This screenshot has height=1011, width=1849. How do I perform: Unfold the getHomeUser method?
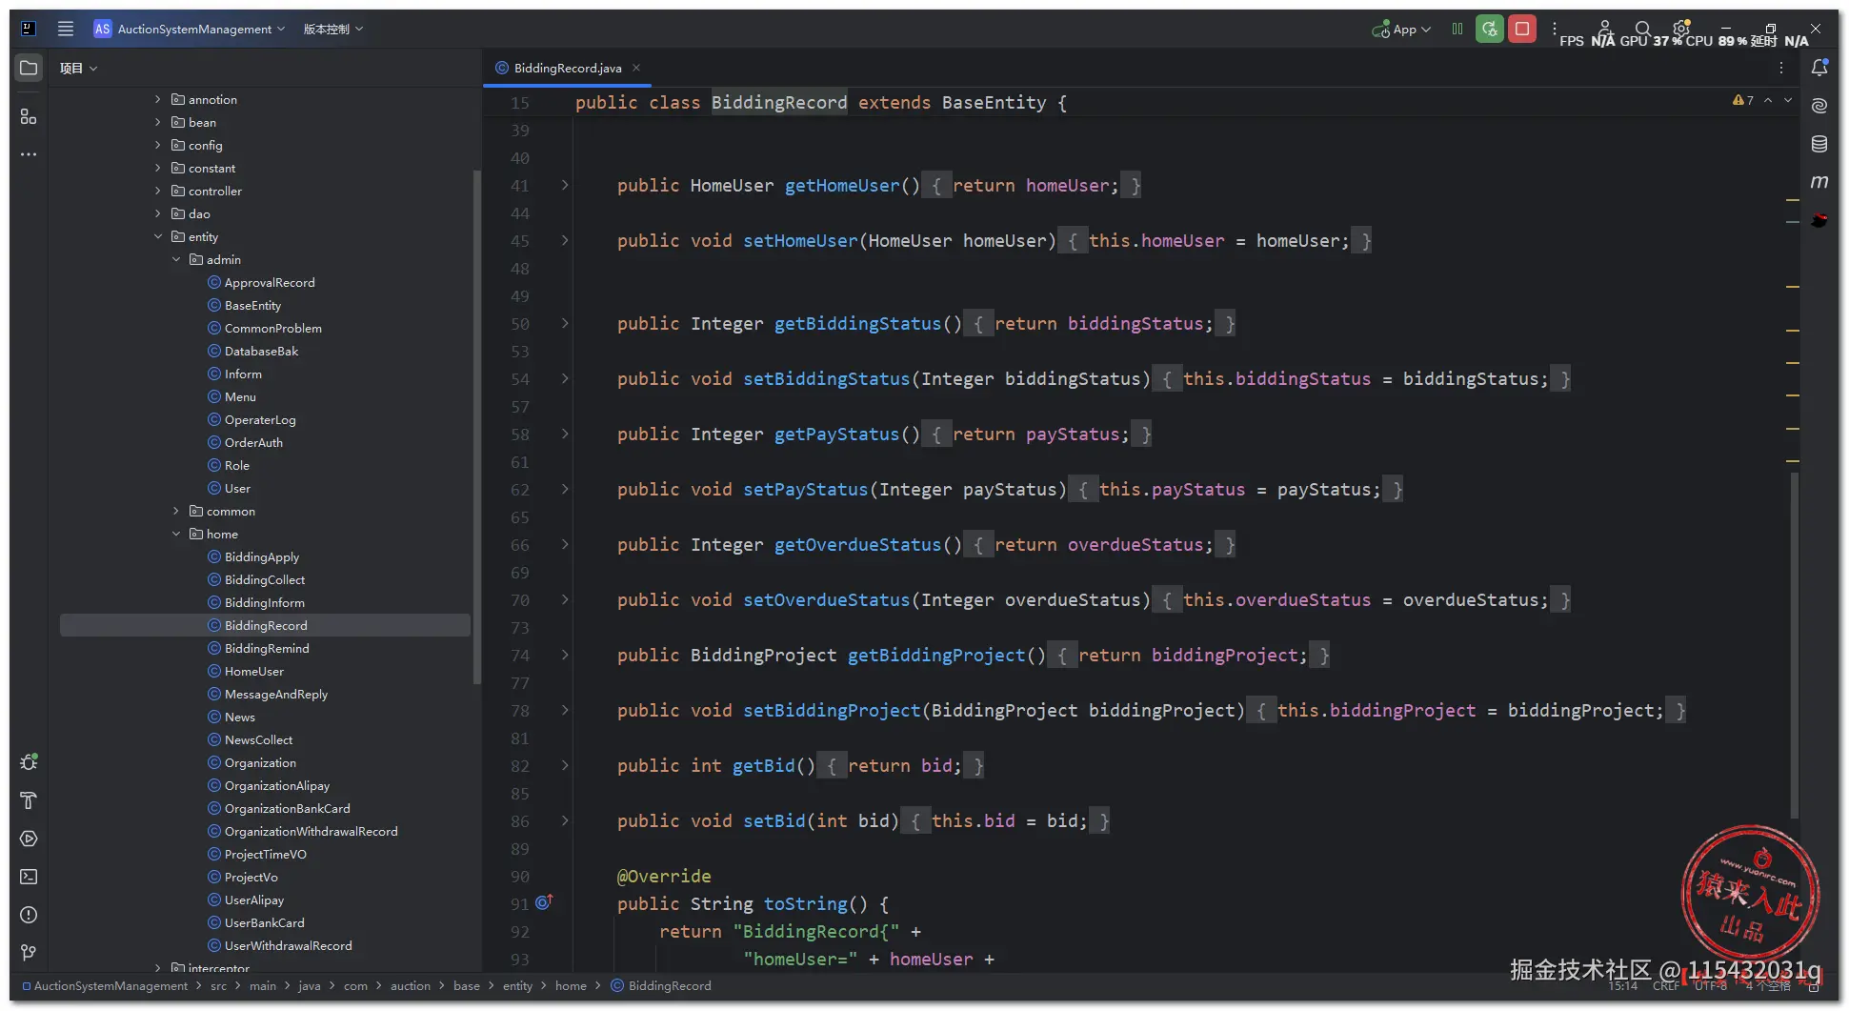click(x=565, y=185)
